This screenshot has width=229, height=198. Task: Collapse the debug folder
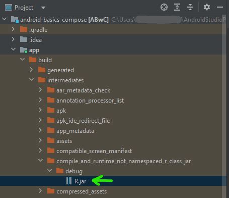pyautogui.click(x=50, y=170)
